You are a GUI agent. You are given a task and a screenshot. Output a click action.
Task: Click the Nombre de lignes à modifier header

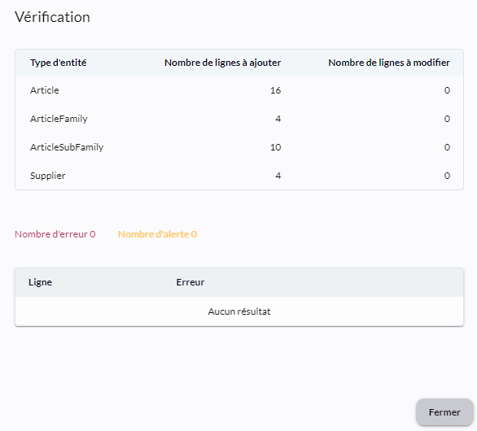point(389,63)
